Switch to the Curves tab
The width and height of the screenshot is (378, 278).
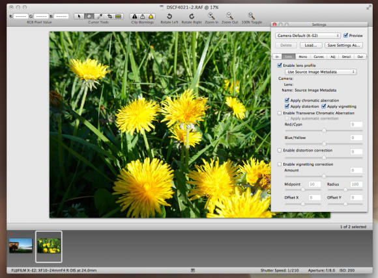point(319,57)
